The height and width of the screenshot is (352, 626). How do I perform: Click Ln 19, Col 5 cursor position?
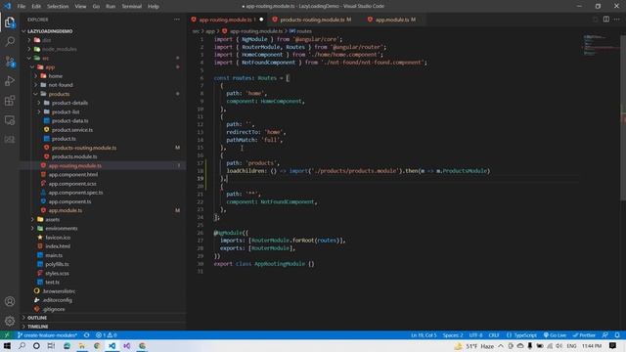click(424, 335)
